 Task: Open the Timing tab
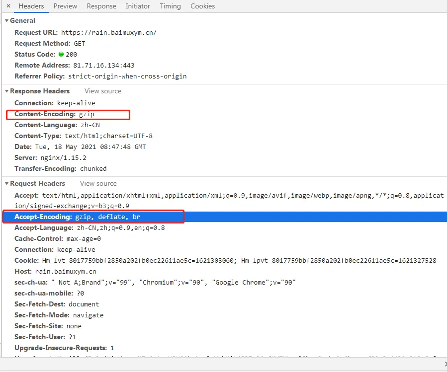pos(170,6)
